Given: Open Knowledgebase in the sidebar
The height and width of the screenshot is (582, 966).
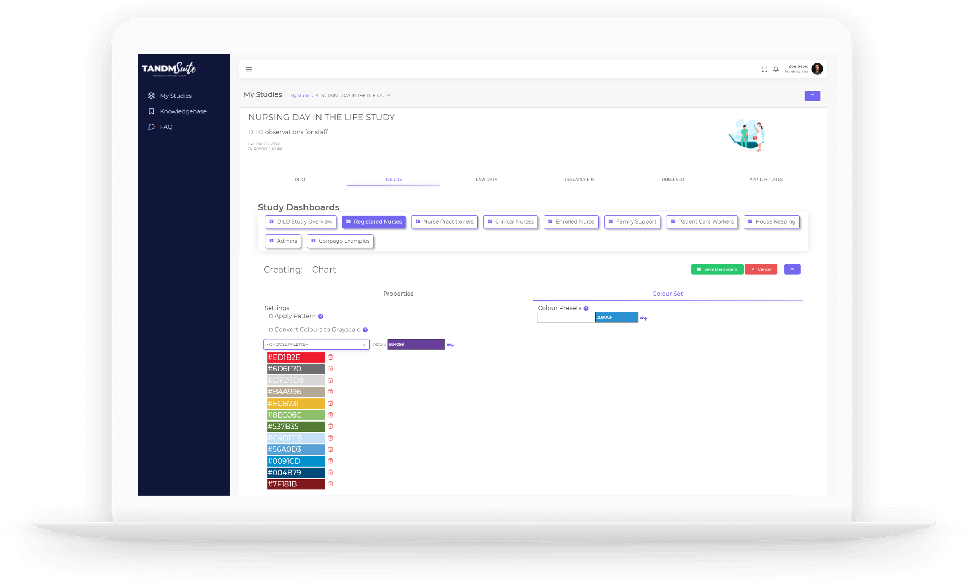Looking at the screenshot, I should pos(183,111).
